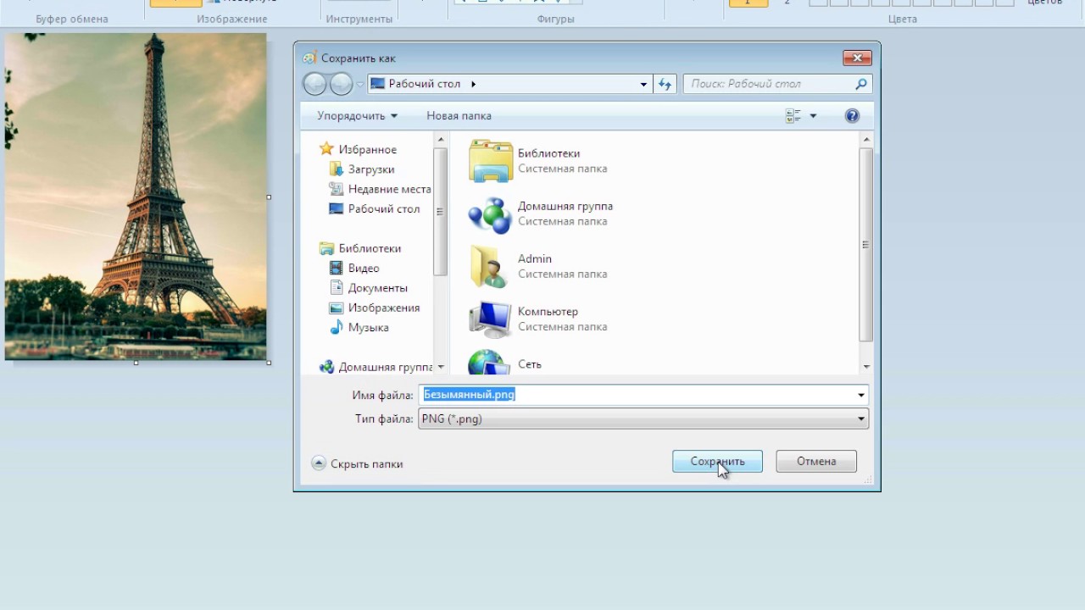Select Избранное in the navigation pane
This screenshot has width=1085, height=610.
367,149
